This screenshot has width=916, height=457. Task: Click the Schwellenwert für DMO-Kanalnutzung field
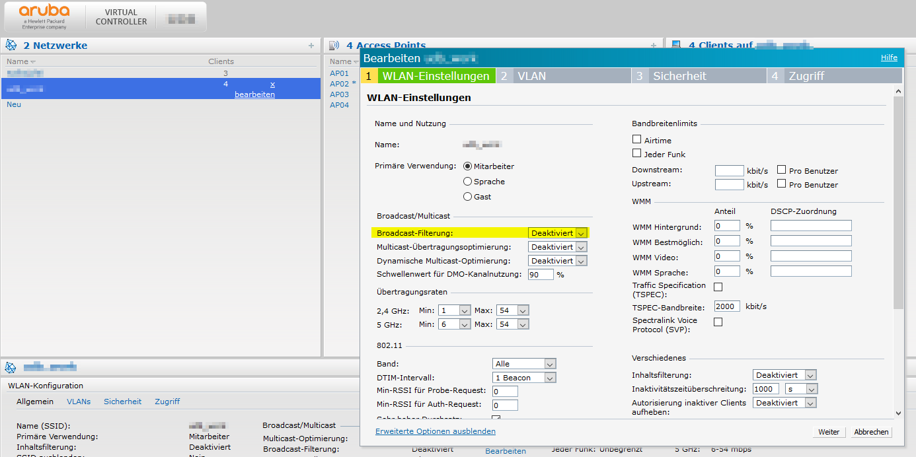click(541, 275)
